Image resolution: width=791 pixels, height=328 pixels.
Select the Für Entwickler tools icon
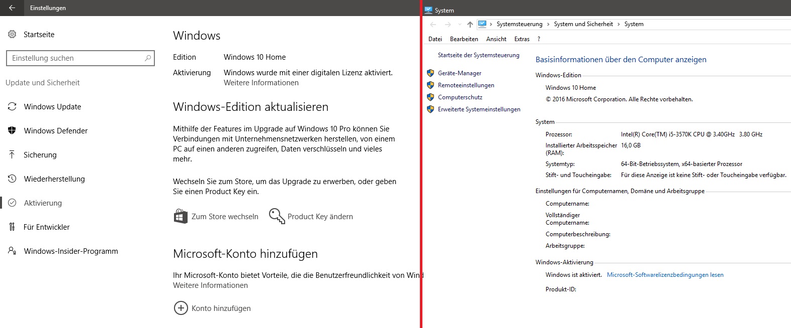[12, 227]
